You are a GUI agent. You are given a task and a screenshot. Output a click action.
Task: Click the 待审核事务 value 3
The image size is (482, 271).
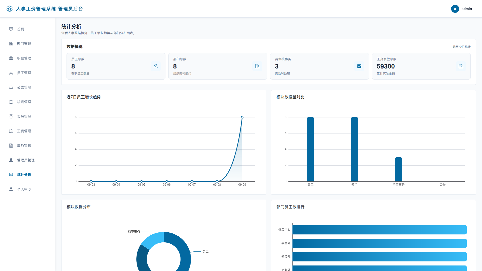277,66
